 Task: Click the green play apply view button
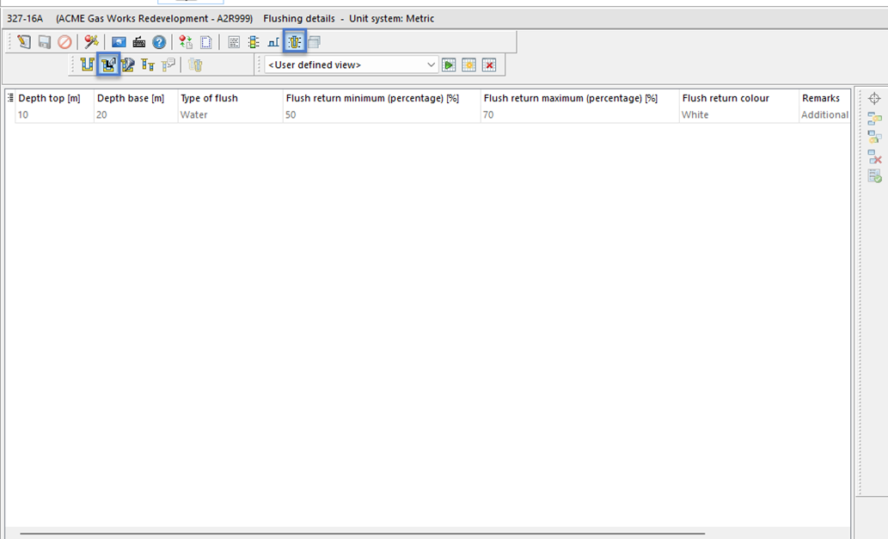449,65
